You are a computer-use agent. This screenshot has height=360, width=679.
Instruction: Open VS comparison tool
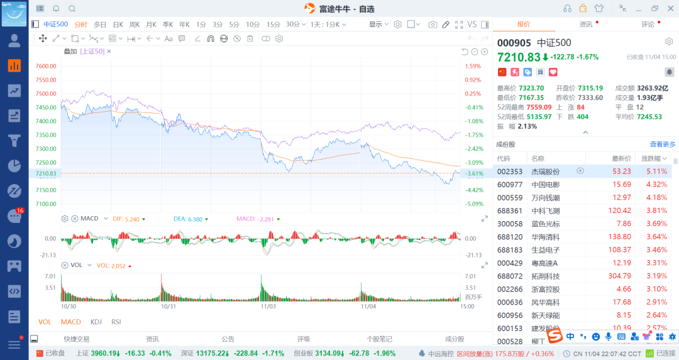(472, 25)
